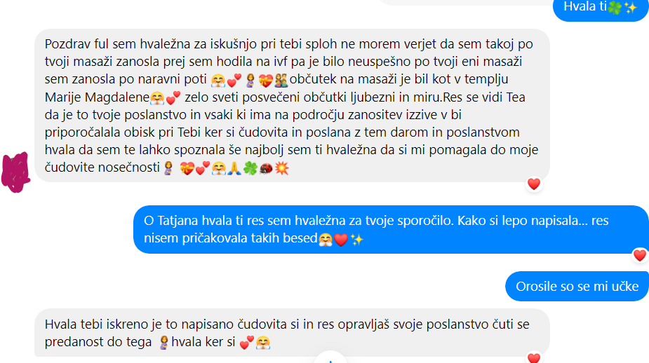Click the pregnant woman emoji before "hvala ker si"
649x363 pixels.
(164, 343)
